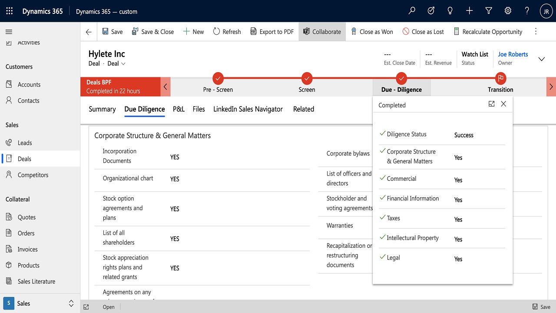Click the Deals BPF process label
This screenshot has width=556, height=313.
tap(99, 82)
